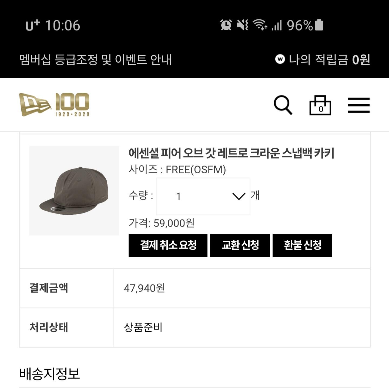View 나의 적립금 points balance
The height and width of the screenshot is (388, 389).
coord(329,60)
